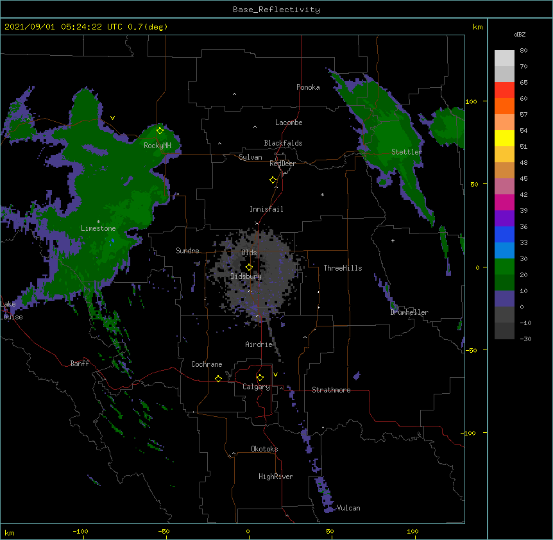This screenshot has height=540, width=553.
Task: Click the ThreeHills label
Action: 343,268
